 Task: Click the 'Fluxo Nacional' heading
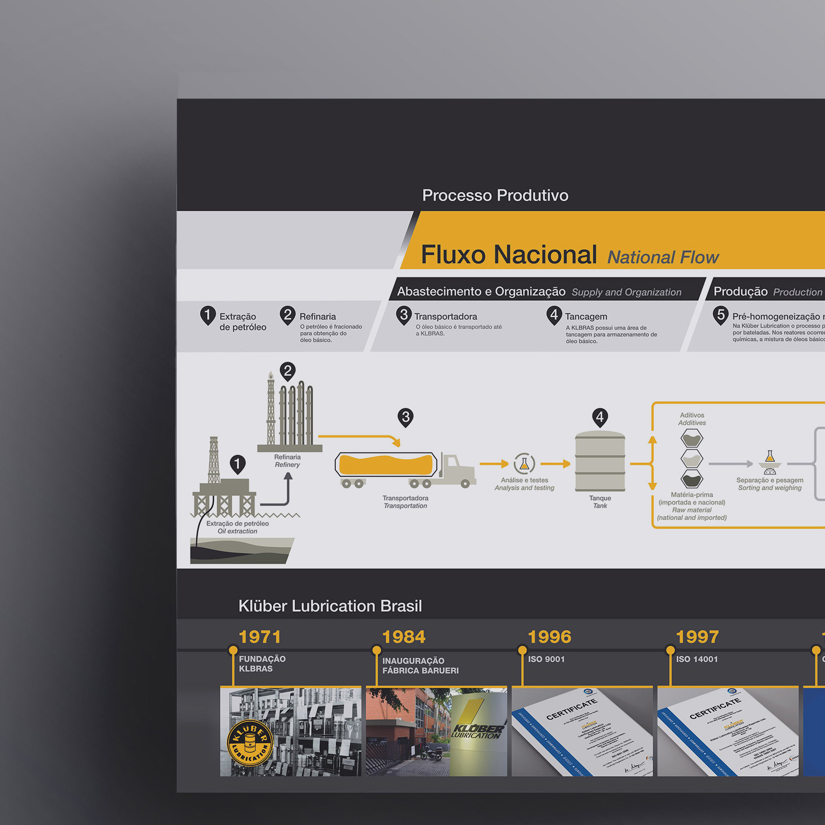point(509,255)
